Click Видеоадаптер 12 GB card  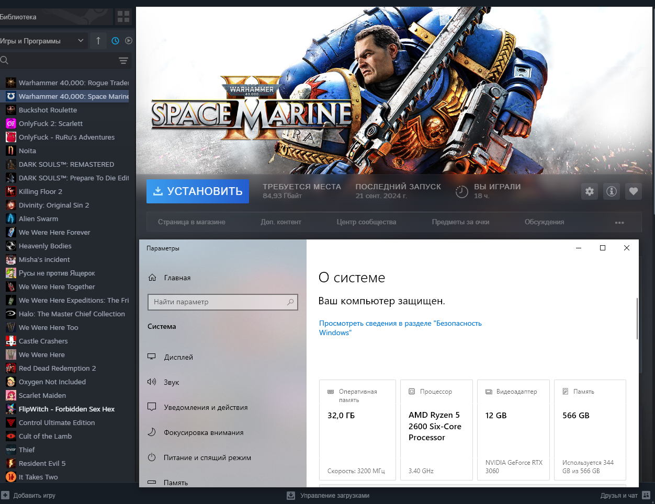pos(514,430)
